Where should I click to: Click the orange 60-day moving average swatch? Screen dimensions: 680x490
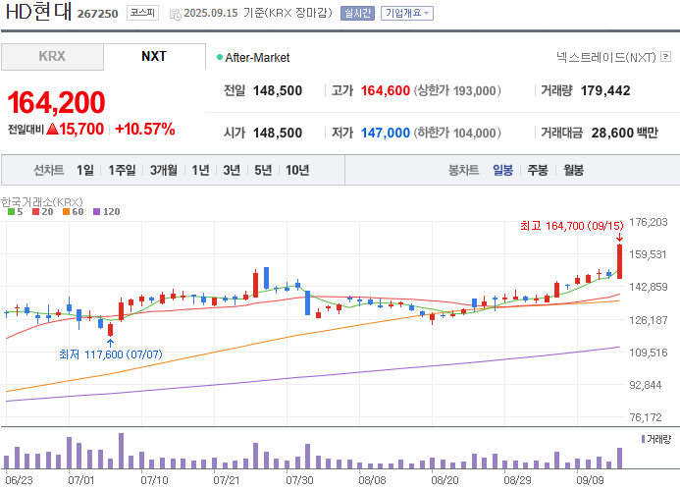pos(66,212)
